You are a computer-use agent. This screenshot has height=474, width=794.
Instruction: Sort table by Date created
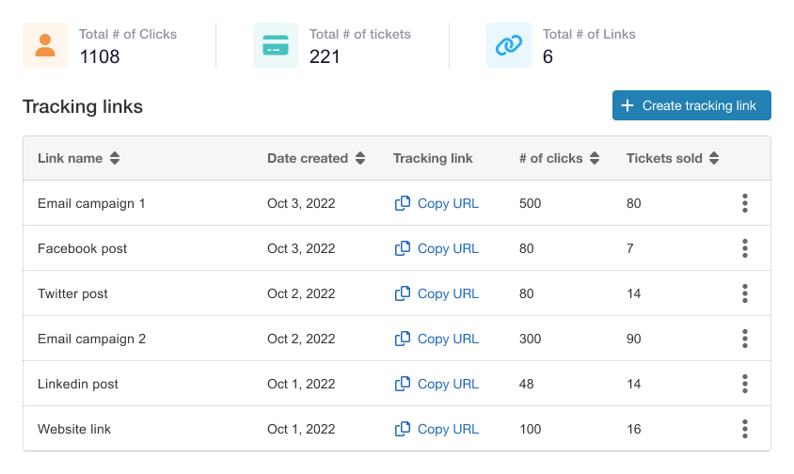pyautogui.click(x=360, y=159)
